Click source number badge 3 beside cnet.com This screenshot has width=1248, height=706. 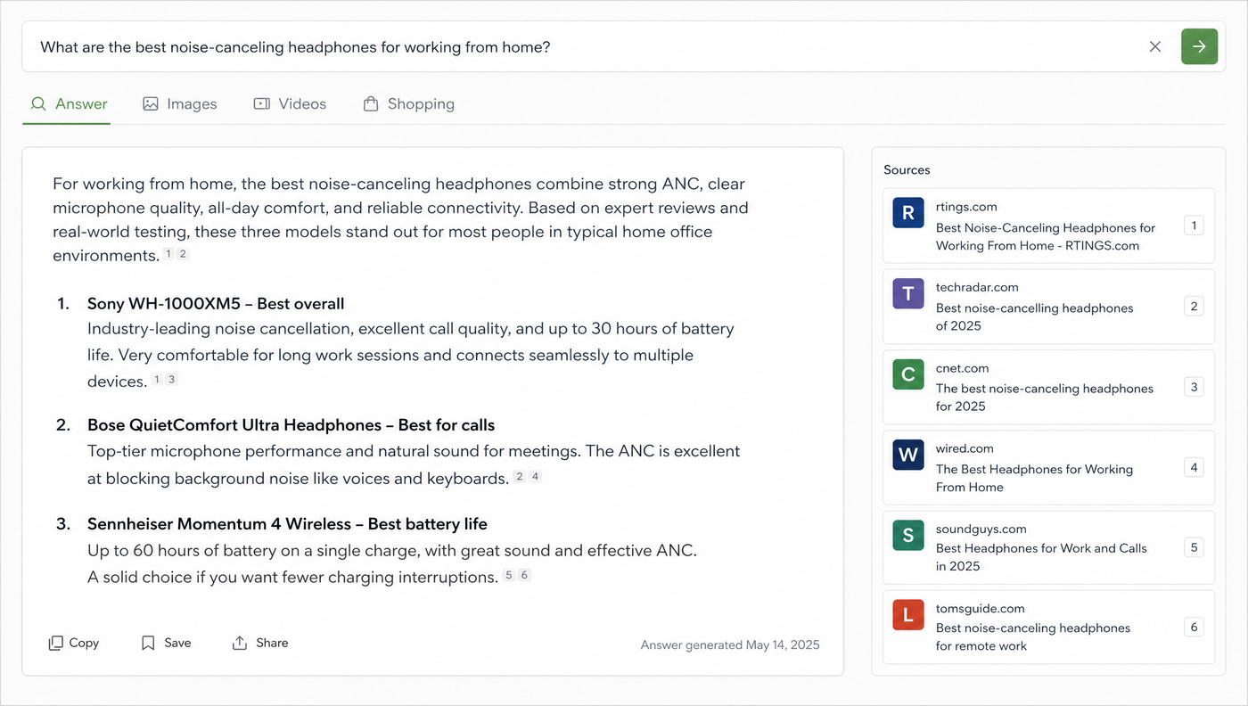(1194, 387)
